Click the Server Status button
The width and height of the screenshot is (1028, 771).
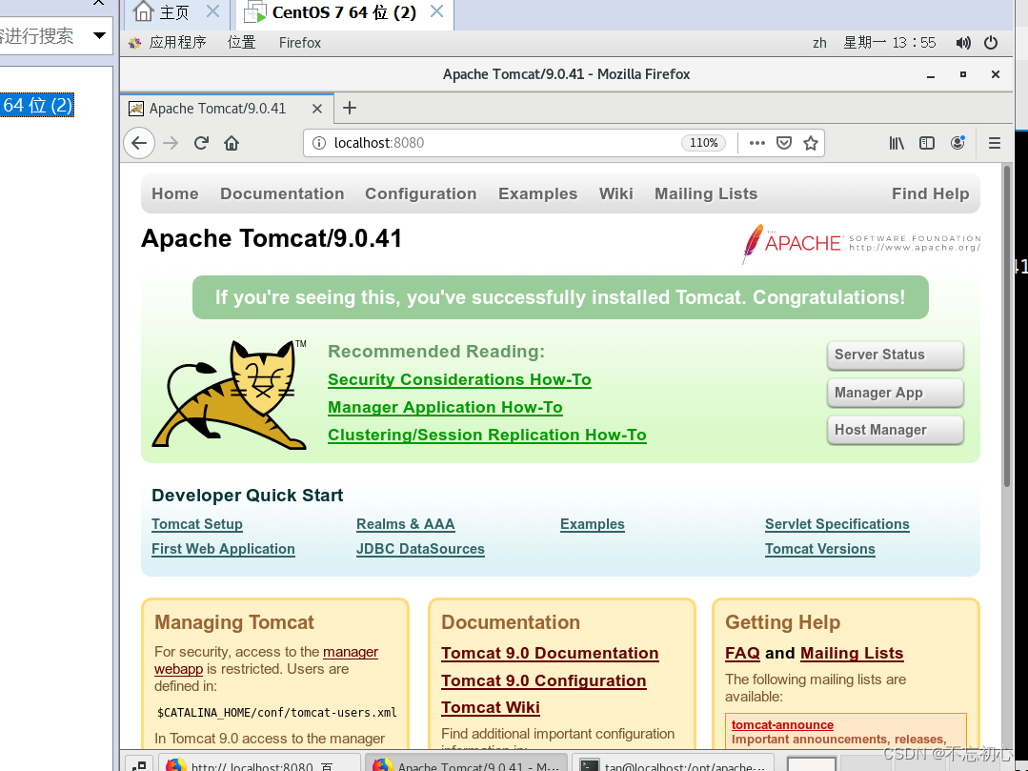click(895, 355)
